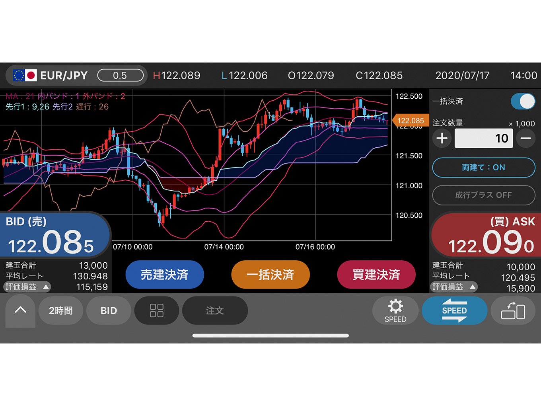
Task: Change the 2時間 chart timeframe
Action: [60, 310]
